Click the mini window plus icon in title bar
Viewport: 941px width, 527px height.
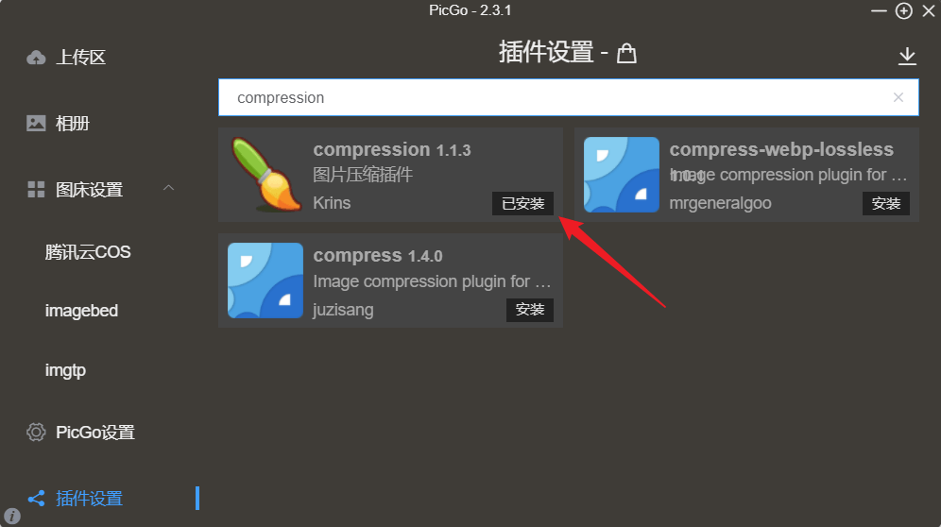tap(904, 10)
